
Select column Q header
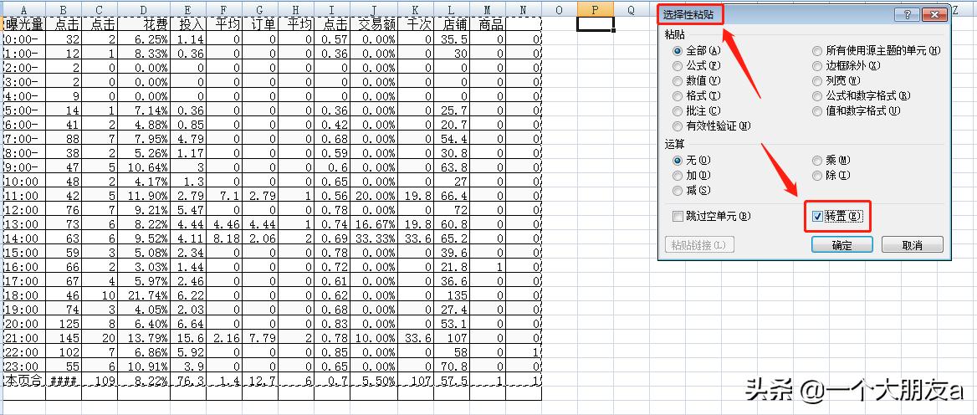pos(632,10)
